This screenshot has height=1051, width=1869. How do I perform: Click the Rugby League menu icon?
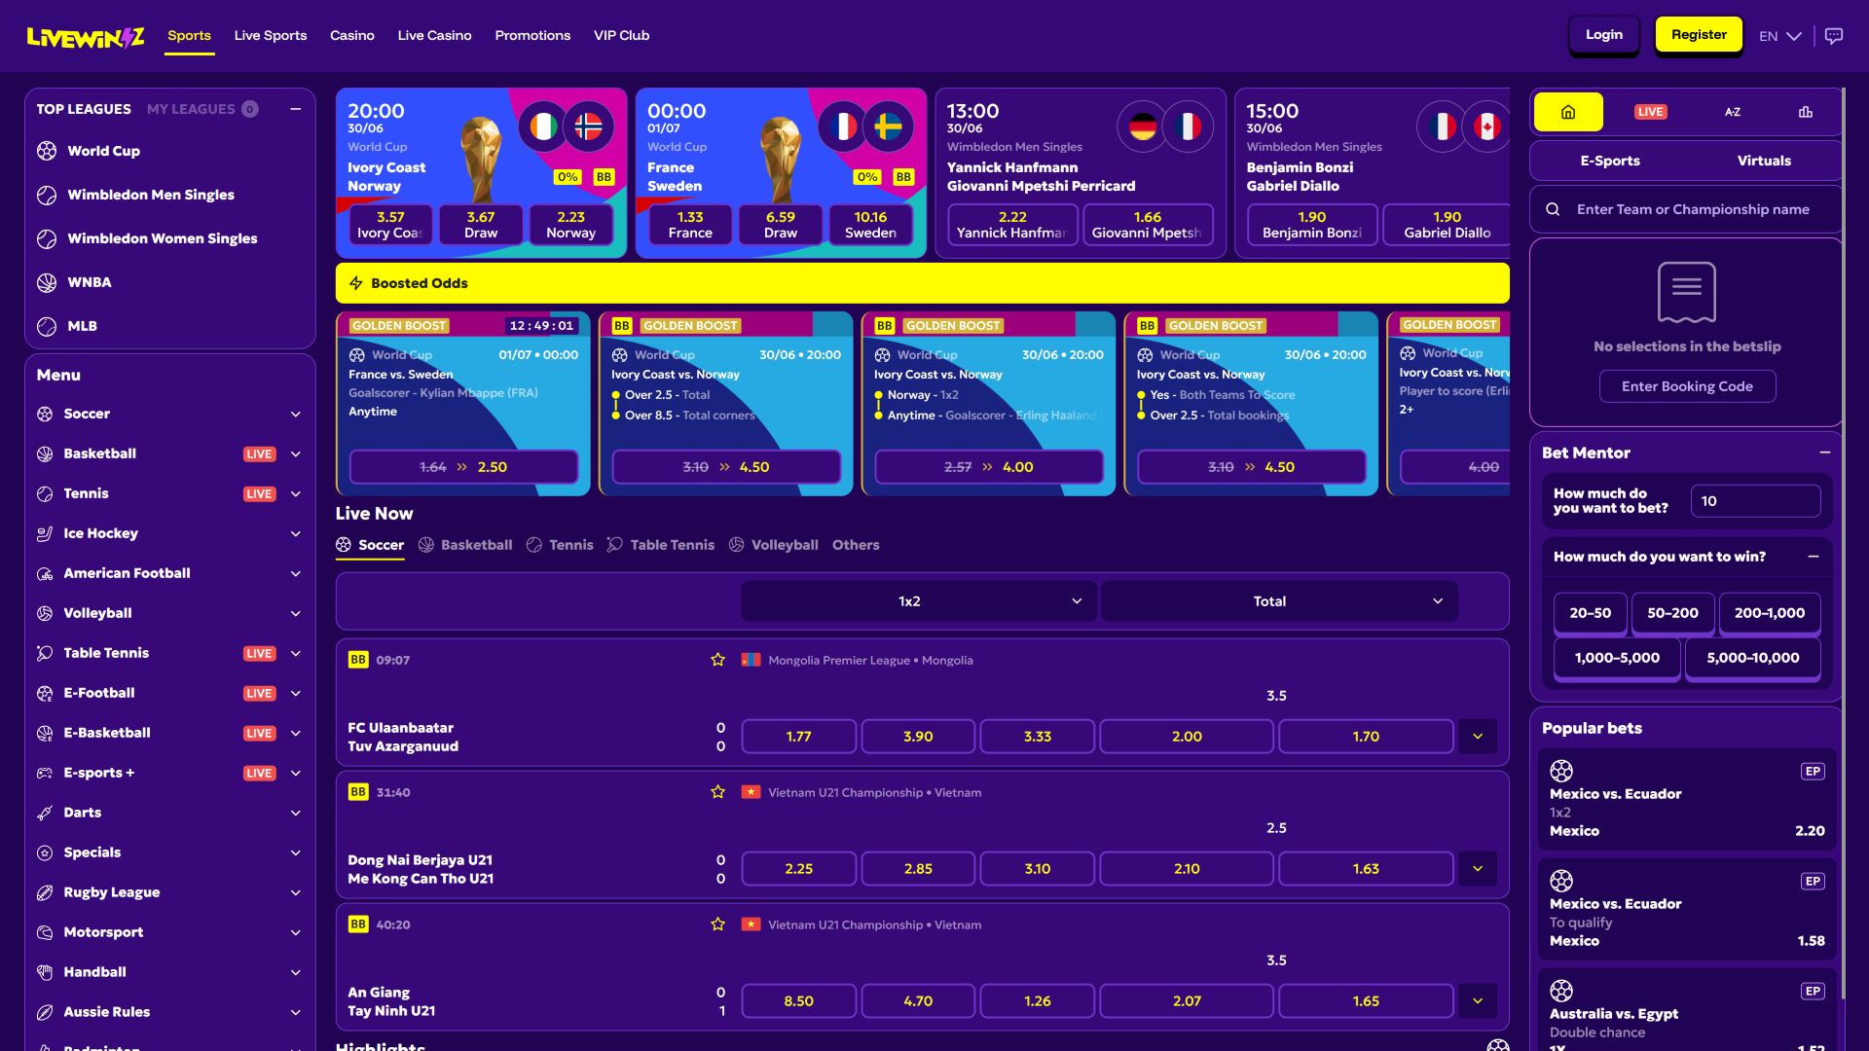(45, 892)
